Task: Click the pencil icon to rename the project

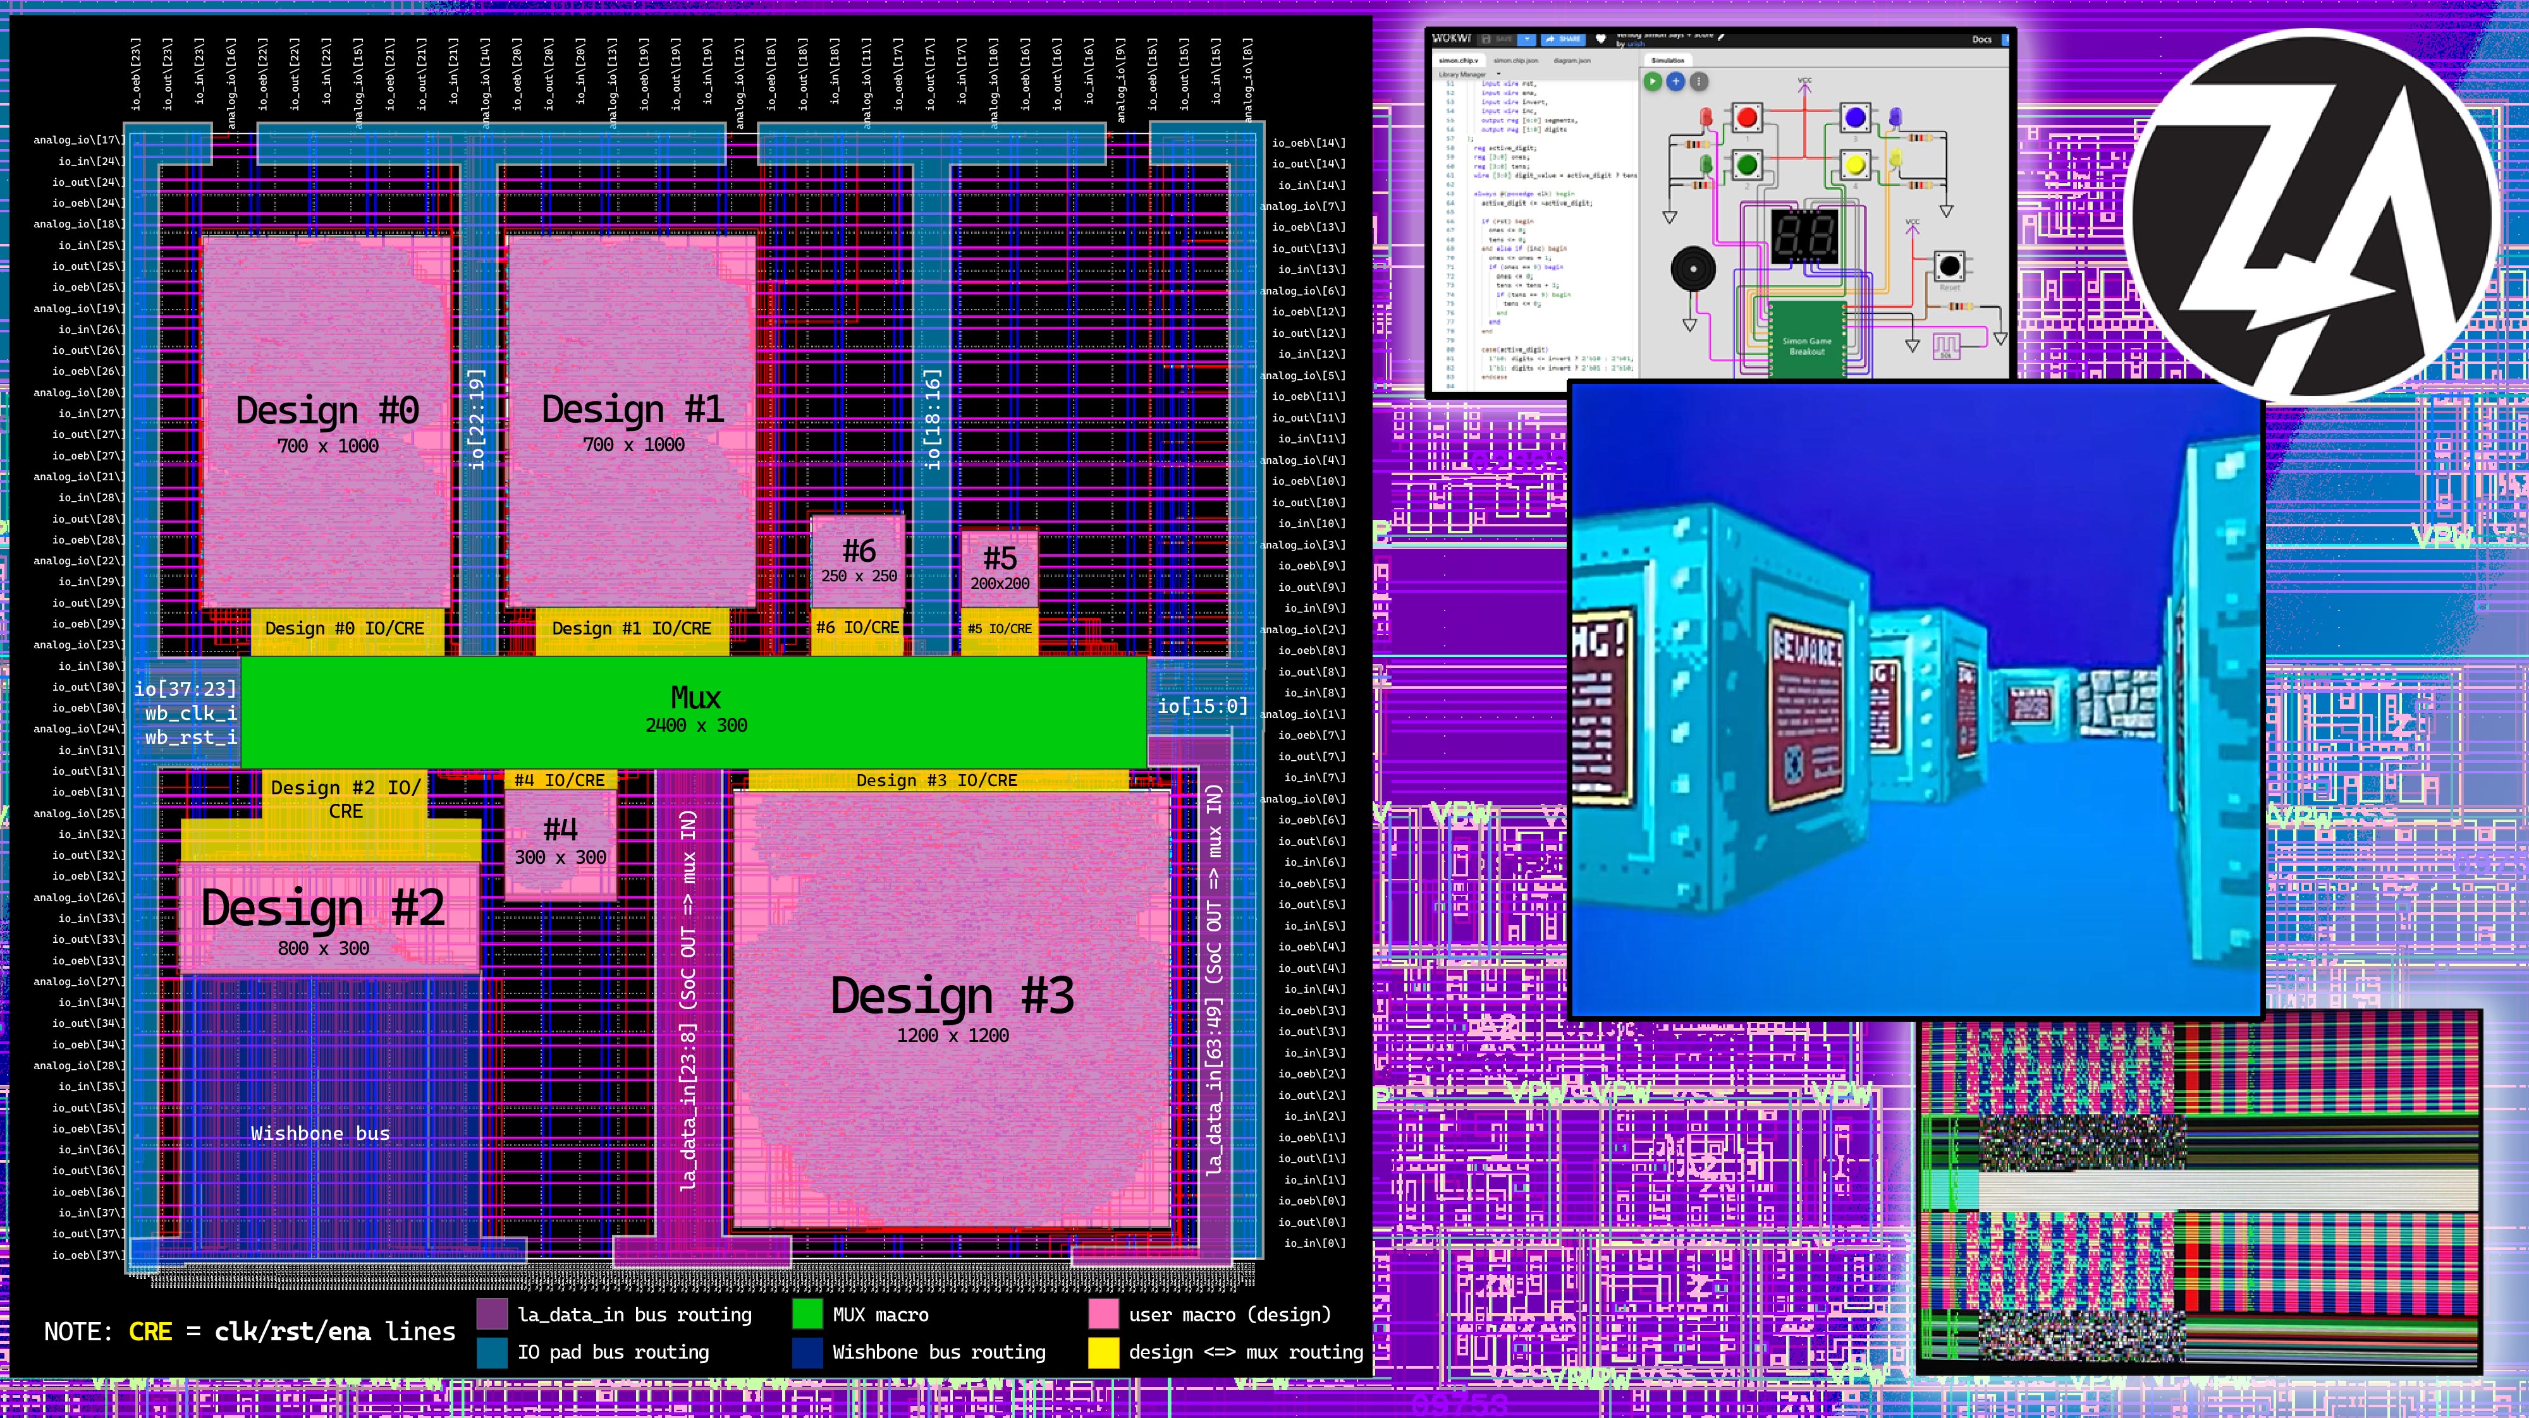Action: pos(1721,36)
